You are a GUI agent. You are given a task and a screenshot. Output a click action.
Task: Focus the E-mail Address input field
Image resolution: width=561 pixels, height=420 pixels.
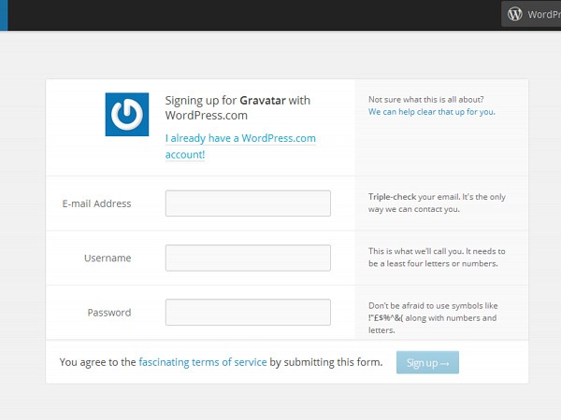pyautogui.click(x=248, y=203)
